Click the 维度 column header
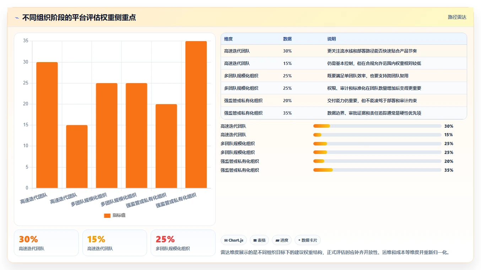481x270 pixels. coord(228,39)
